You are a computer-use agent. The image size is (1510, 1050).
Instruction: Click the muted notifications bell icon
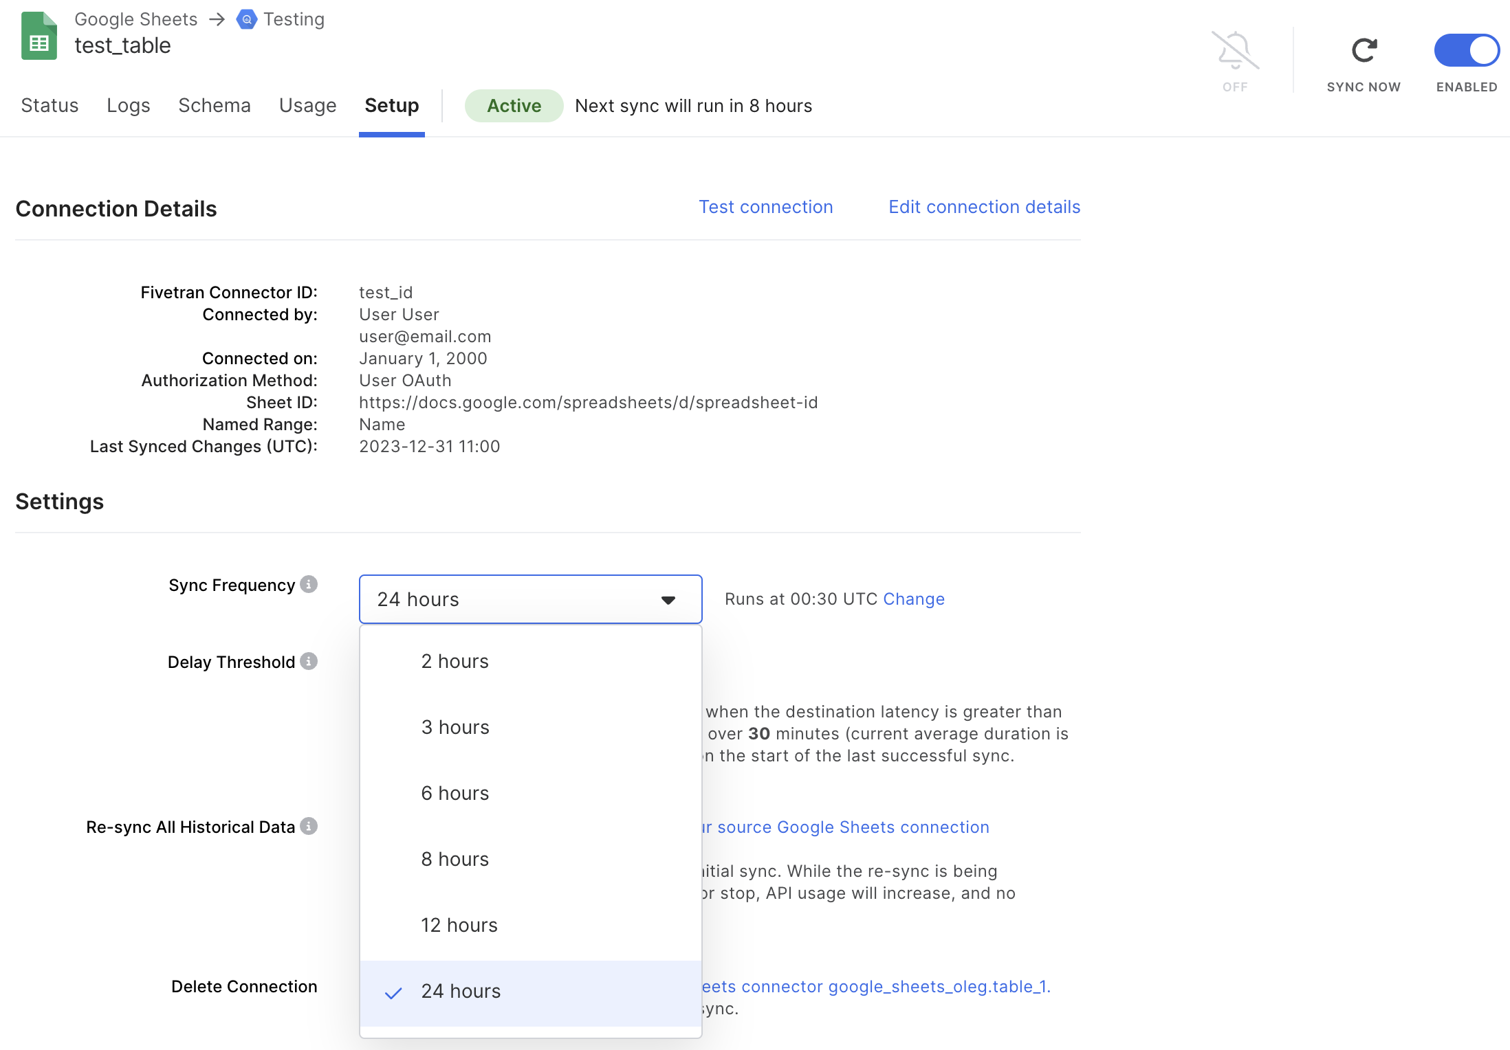click(x=1235, y=50)
